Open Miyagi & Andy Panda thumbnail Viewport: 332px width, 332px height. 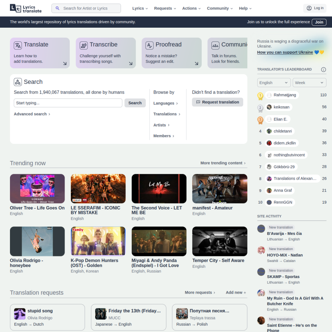pos(159,241)
